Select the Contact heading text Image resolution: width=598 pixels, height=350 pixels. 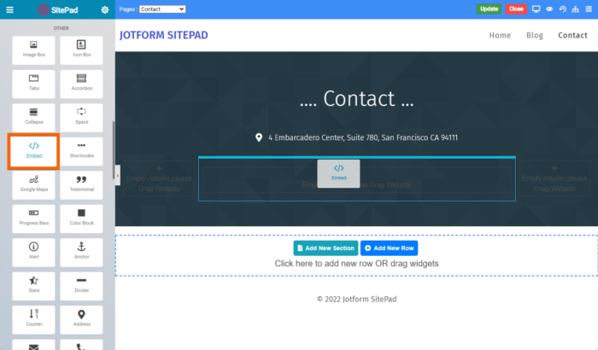tap(356, 99)
